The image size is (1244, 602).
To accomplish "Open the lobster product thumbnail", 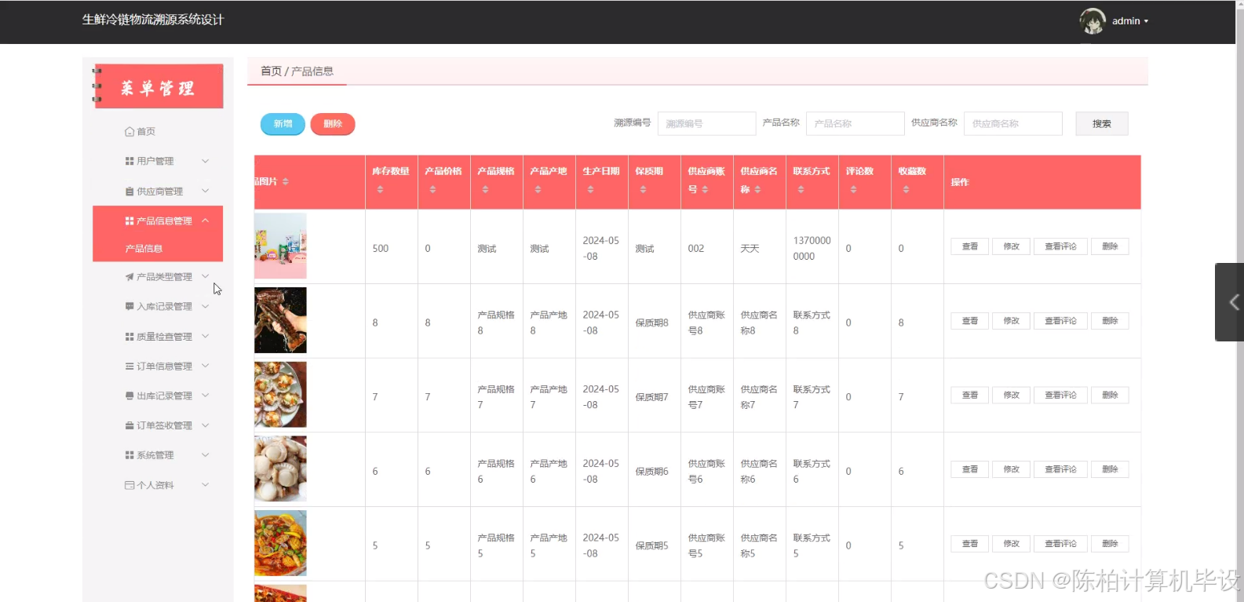I will pyautogui.click(x=280, y=320).
